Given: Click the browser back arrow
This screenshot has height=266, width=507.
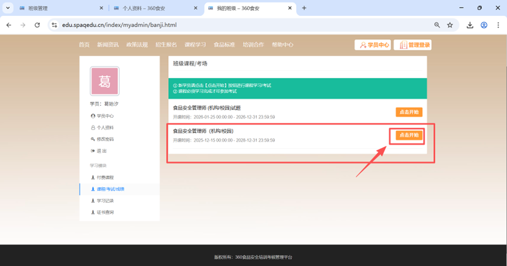Looking at the screenshot, I should pyautogui.click(x=9, y=25).
